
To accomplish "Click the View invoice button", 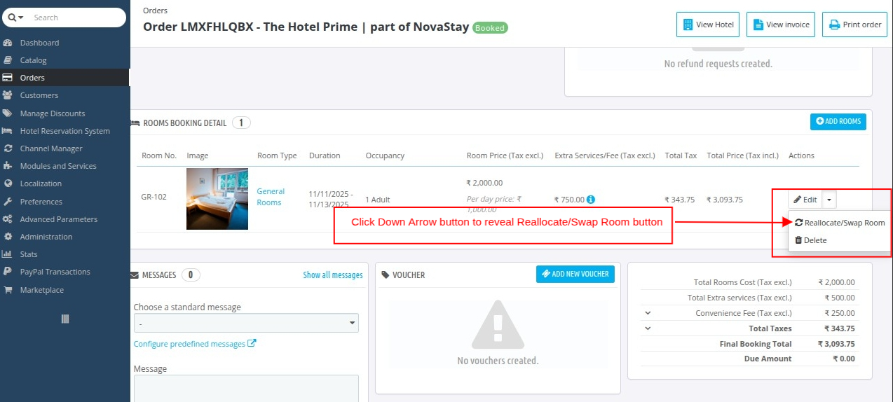I will [781, 25].
